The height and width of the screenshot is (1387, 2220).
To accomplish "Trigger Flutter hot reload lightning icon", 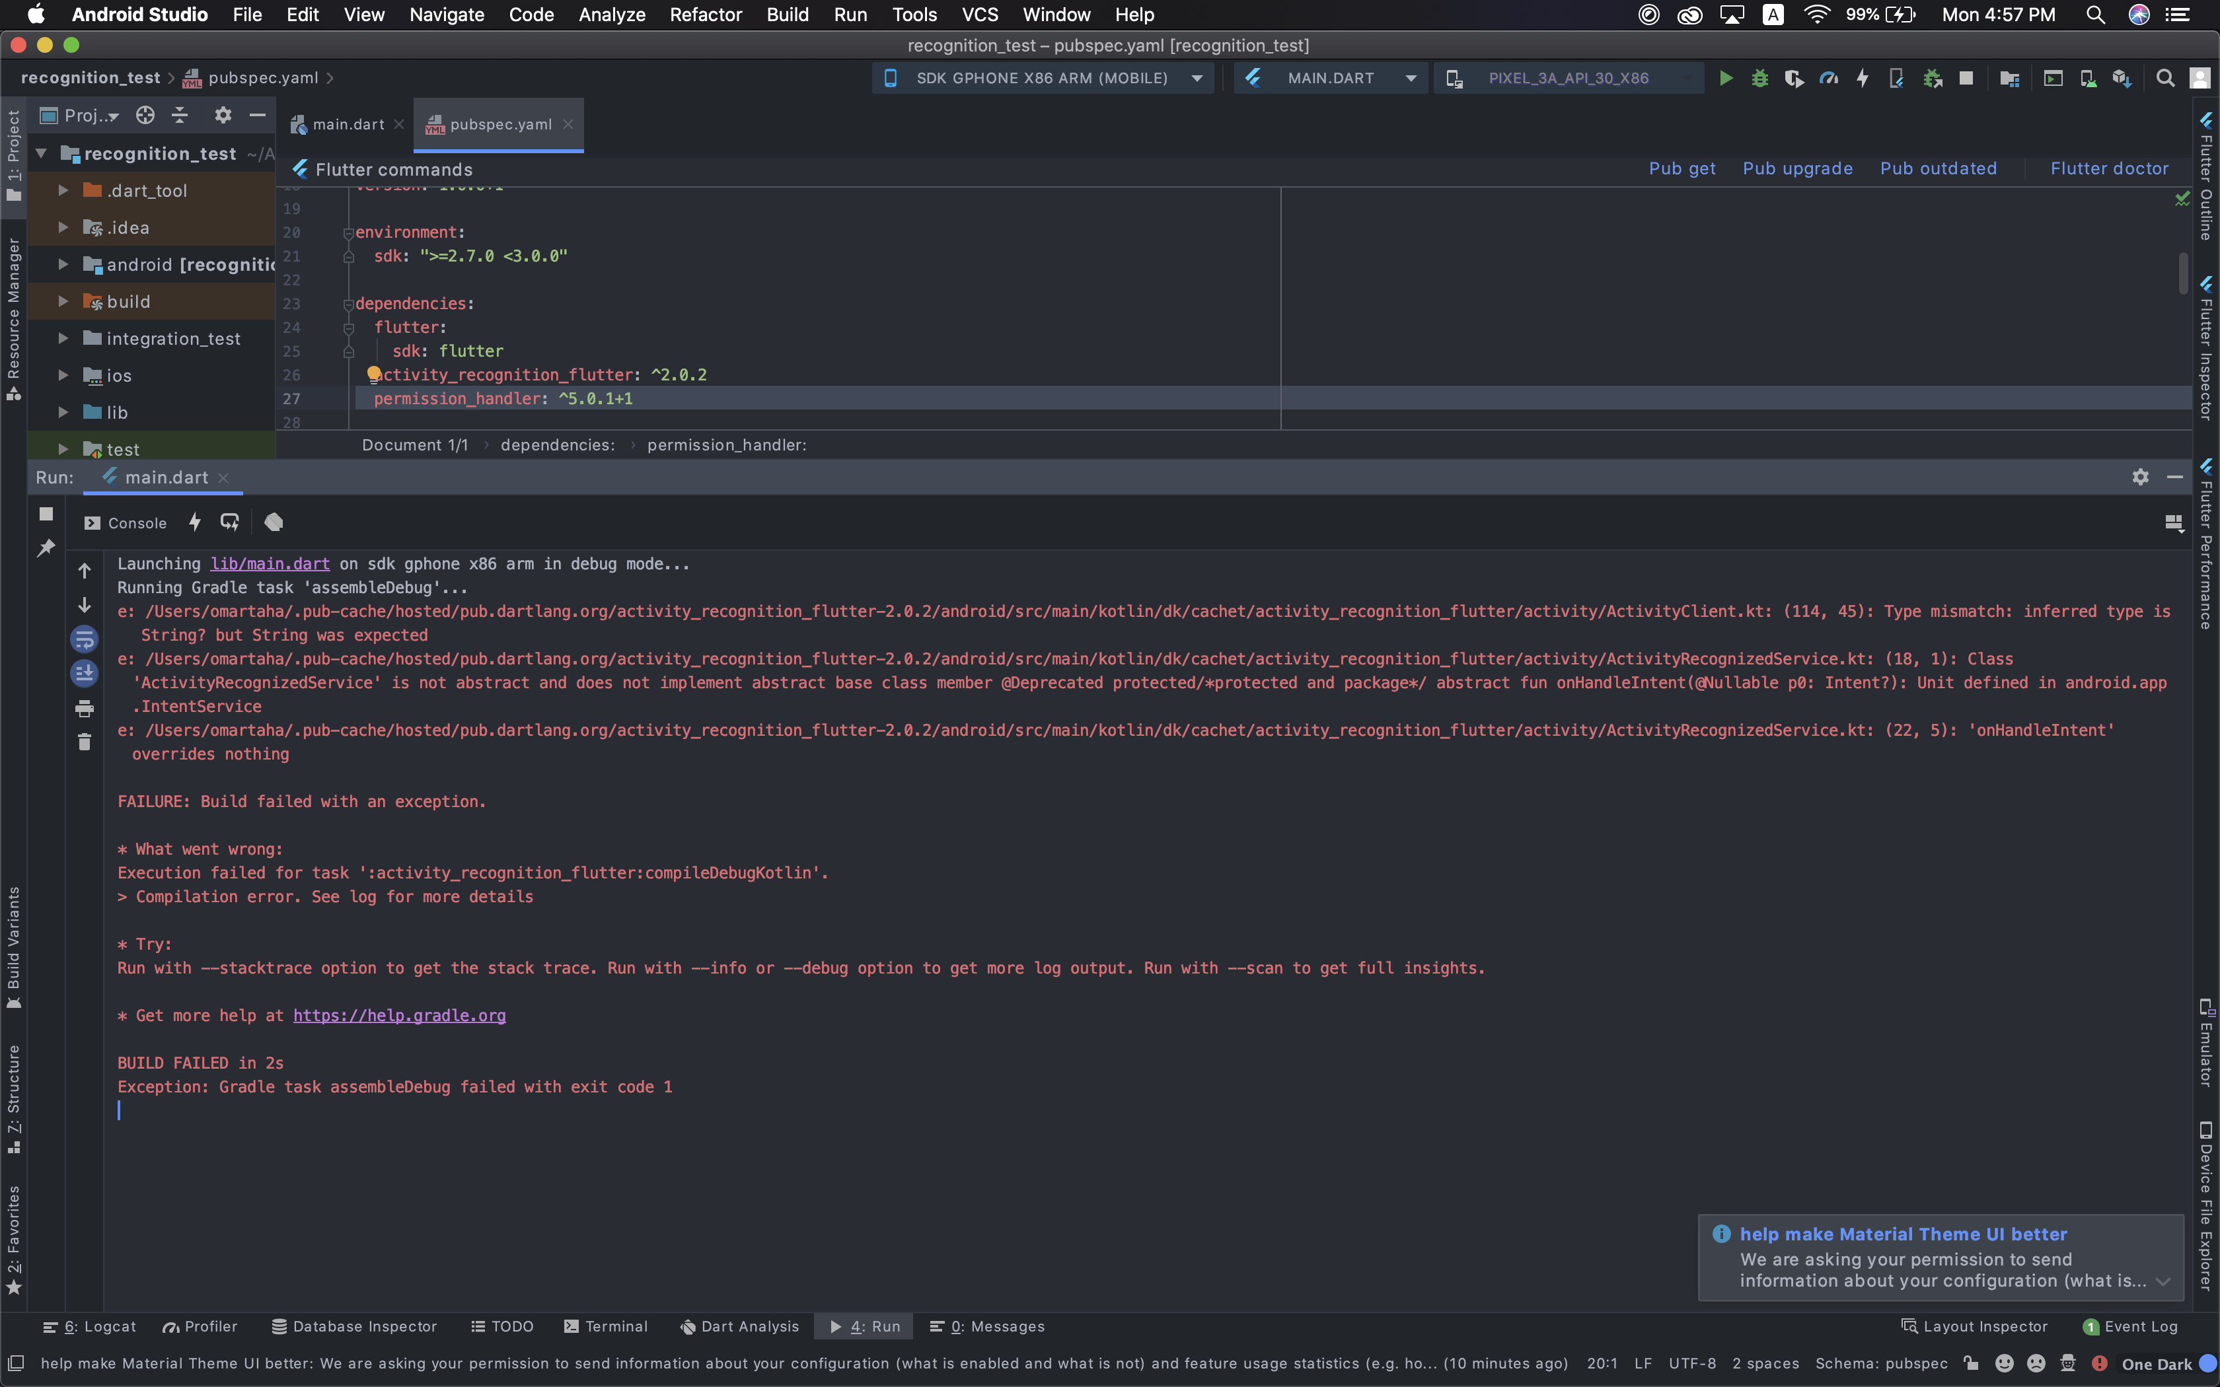I will pyautogui.click(x=1863, y=77).
